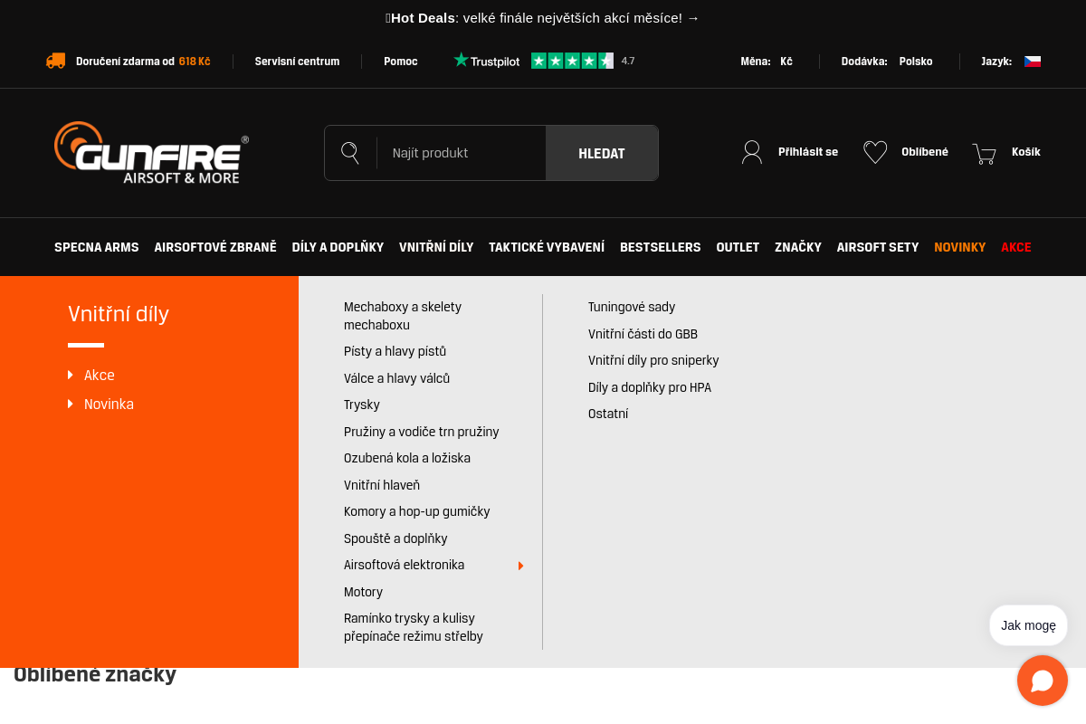Image resolution: width=1086 pixels, height=724 pixels.
Task: Open the orange Novinky menu item
Action: (x=960, y=247)
